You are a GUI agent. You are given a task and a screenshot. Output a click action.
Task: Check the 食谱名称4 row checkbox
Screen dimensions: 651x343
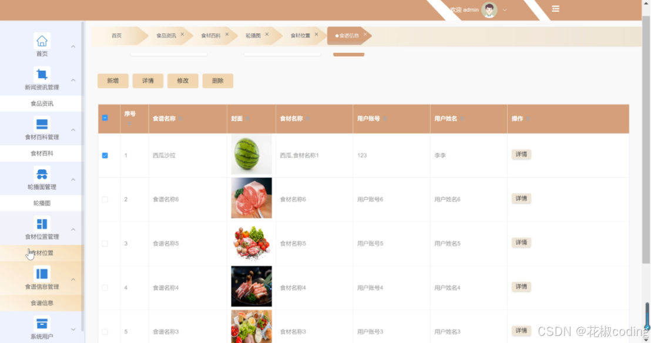105,287
